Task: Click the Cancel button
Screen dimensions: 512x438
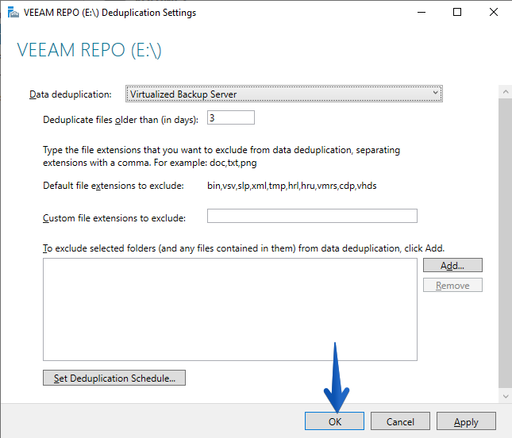Action: tap(400, 421)
